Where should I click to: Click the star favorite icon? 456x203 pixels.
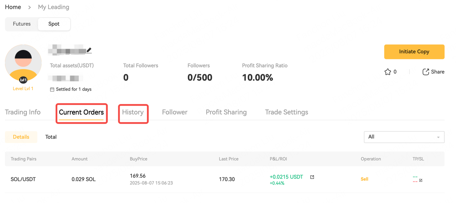click(388, 72)
